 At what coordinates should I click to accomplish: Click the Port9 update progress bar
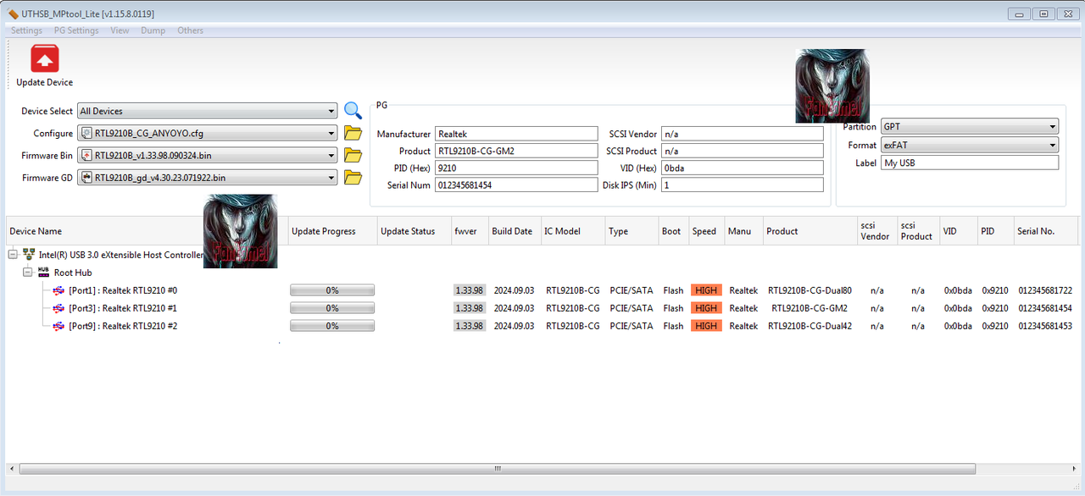click(x=332, y=326)
